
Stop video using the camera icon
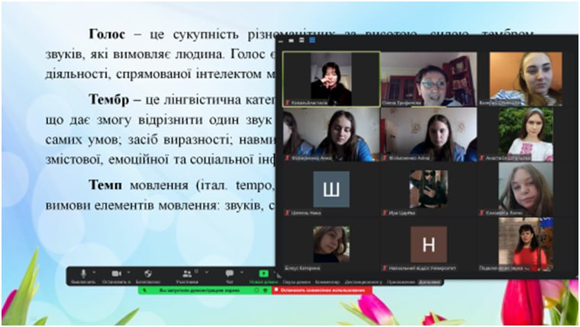point(116,274)
